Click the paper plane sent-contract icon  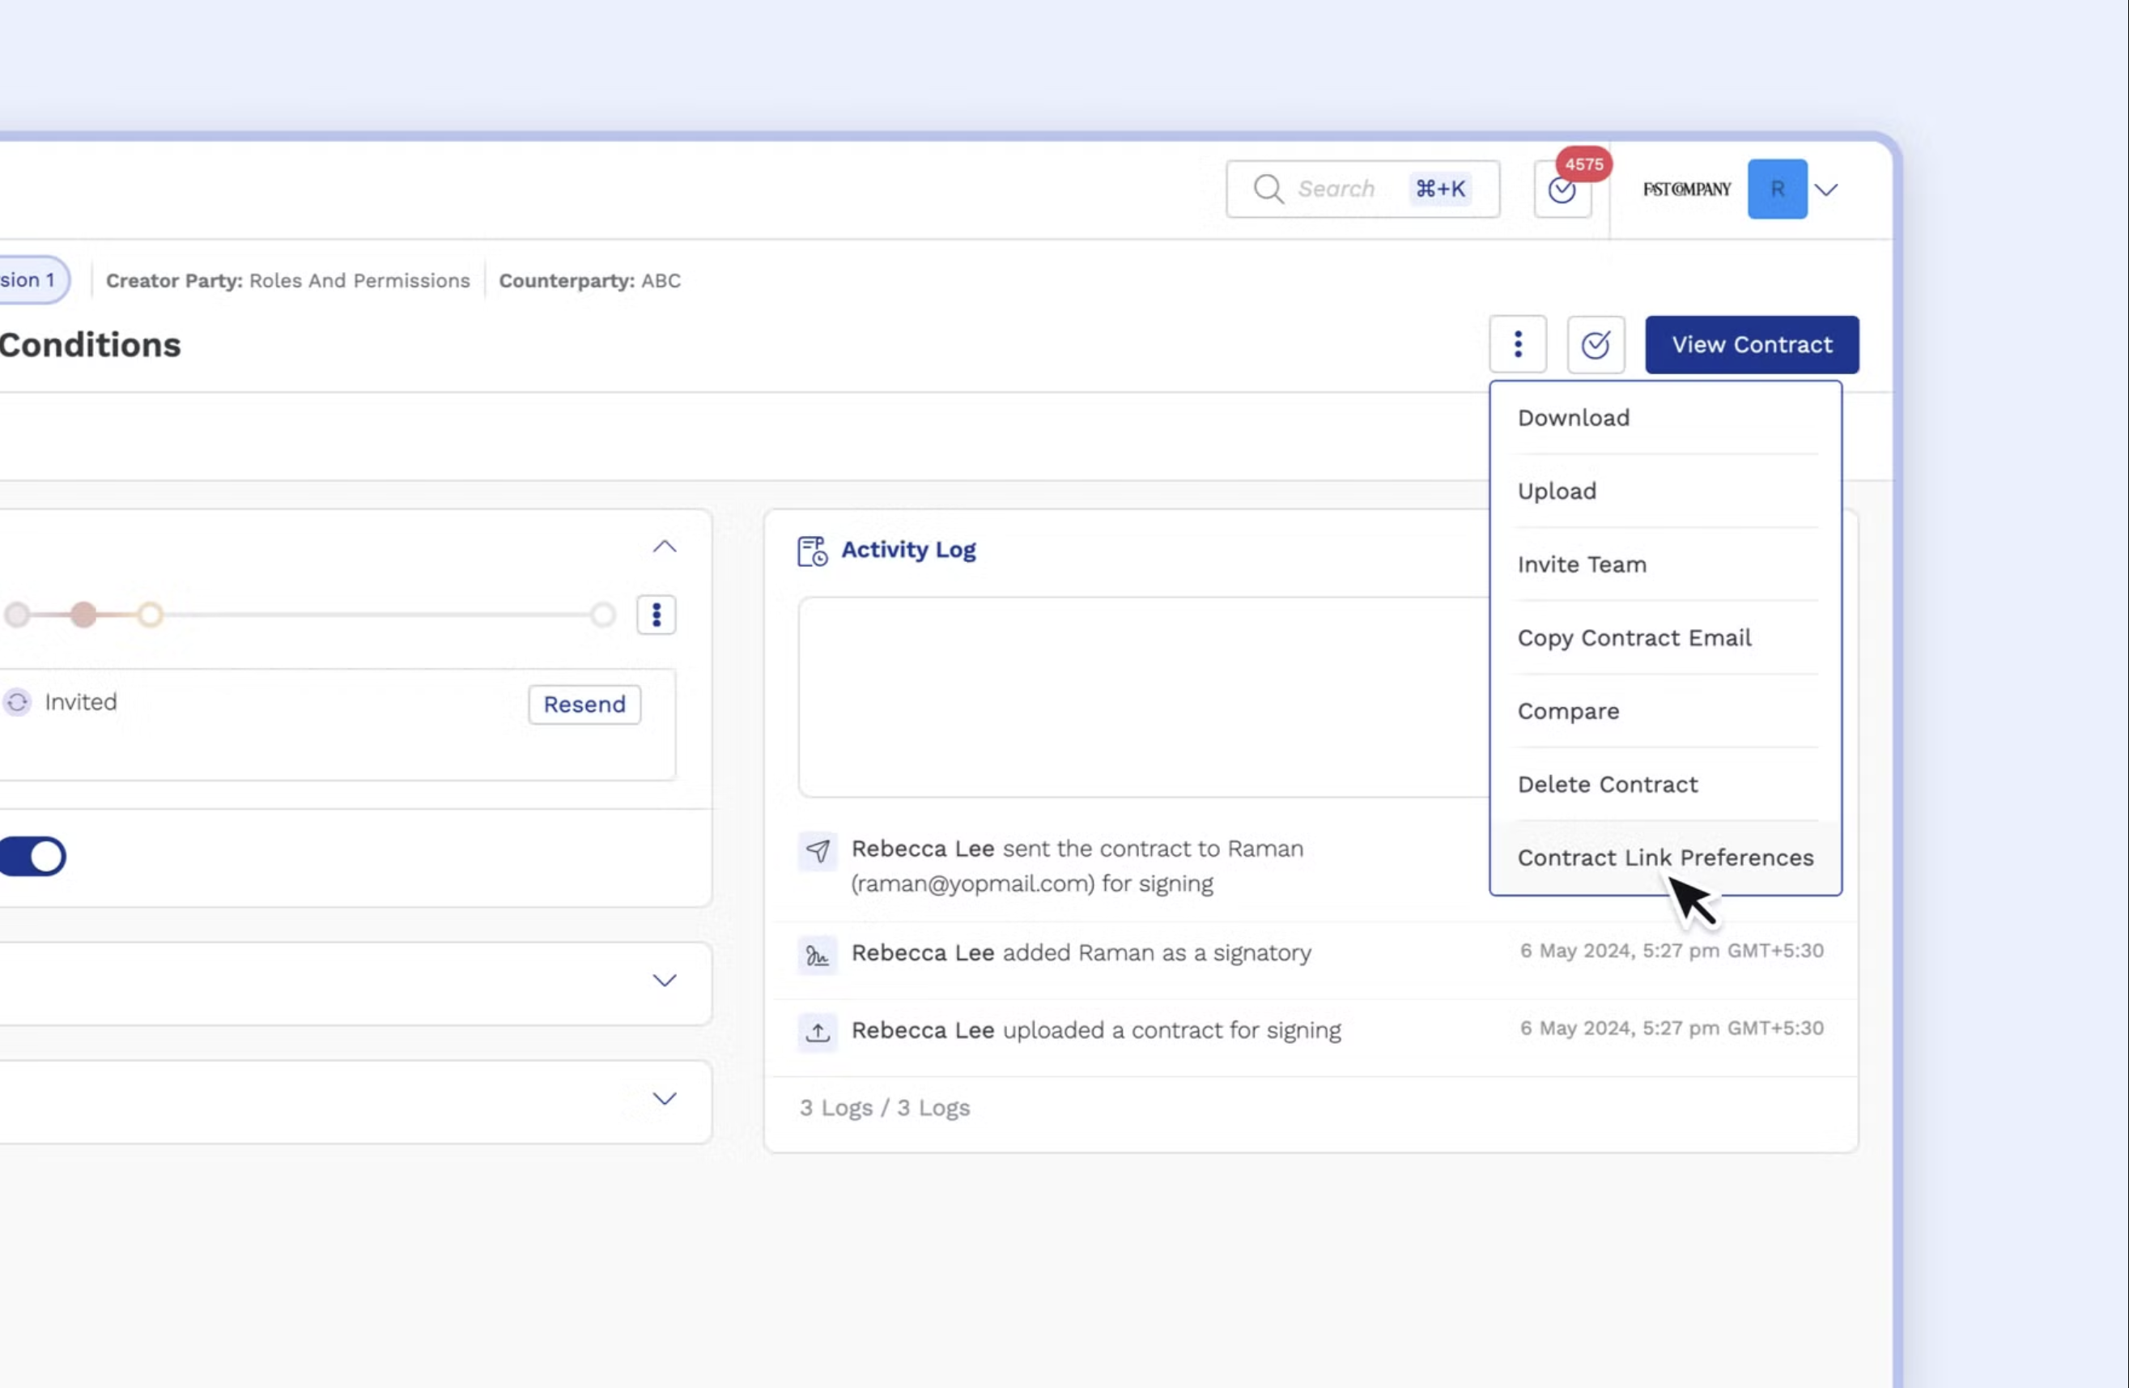tap(817, 850)
